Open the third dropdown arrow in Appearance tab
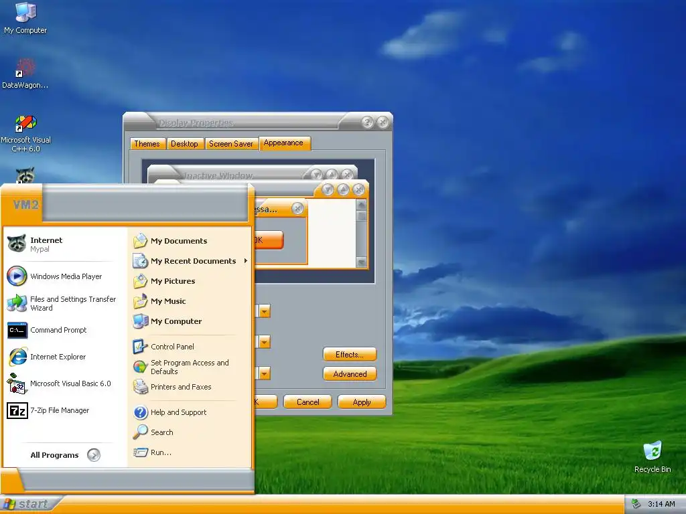This screenshot has height=514, width=686. (x=264, y=373)
